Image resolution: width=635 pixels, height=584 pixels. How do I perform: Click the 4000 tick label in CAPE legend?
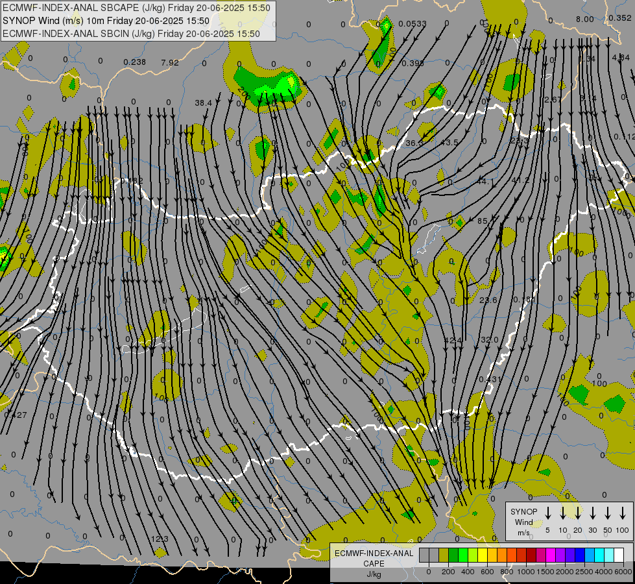click(x=604, y=572)
